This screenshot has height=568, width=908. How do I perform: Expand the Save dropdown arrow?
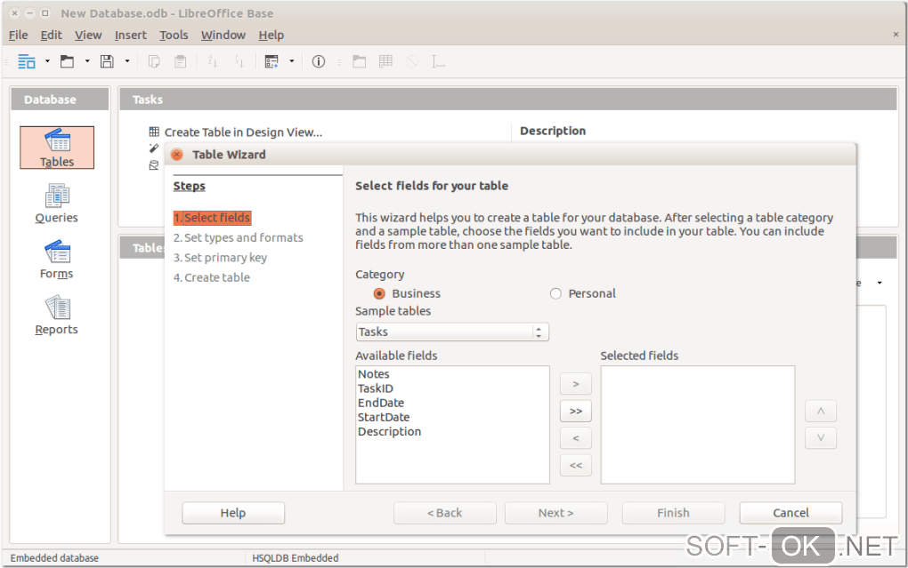(x=127, y=60)
